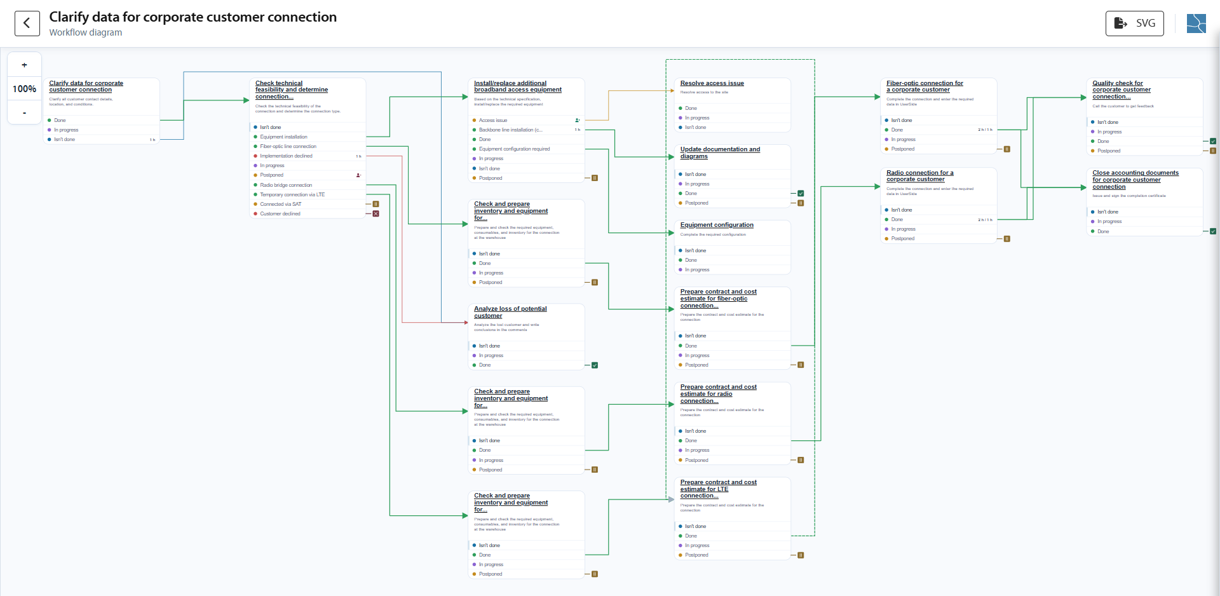Open Equipment configuration task link

717,225
